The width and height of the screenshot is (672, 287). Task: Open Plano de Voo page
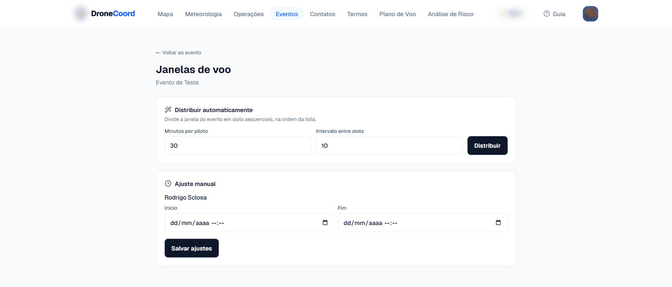pos(398,14)
